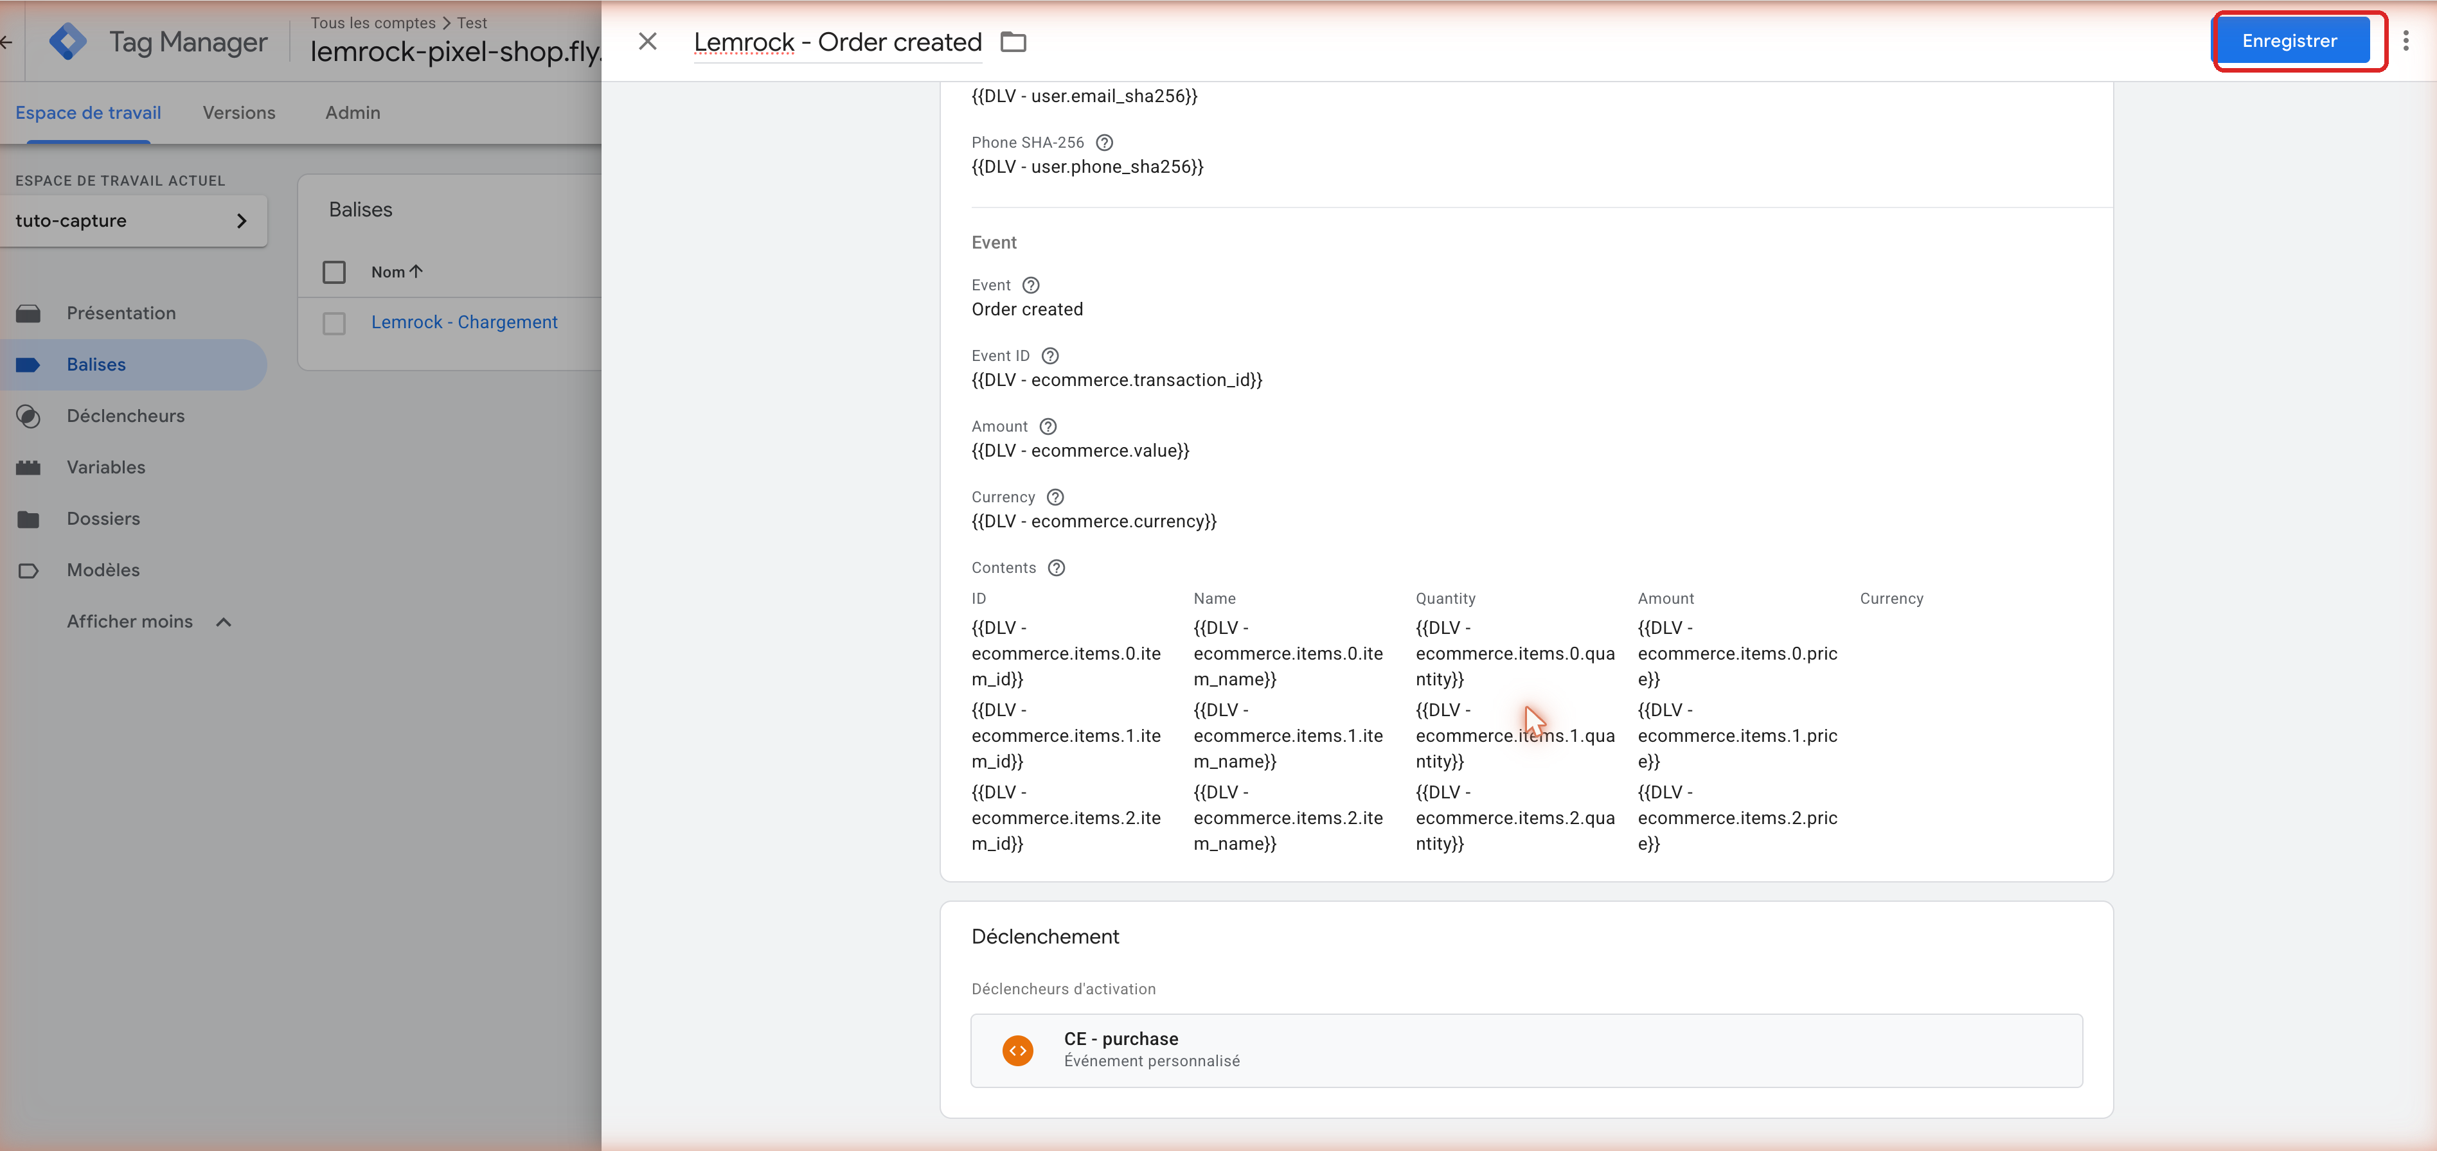Open folder icon next to tag name
The image size is (2437, 1151).
click(x=1013, y=42)
